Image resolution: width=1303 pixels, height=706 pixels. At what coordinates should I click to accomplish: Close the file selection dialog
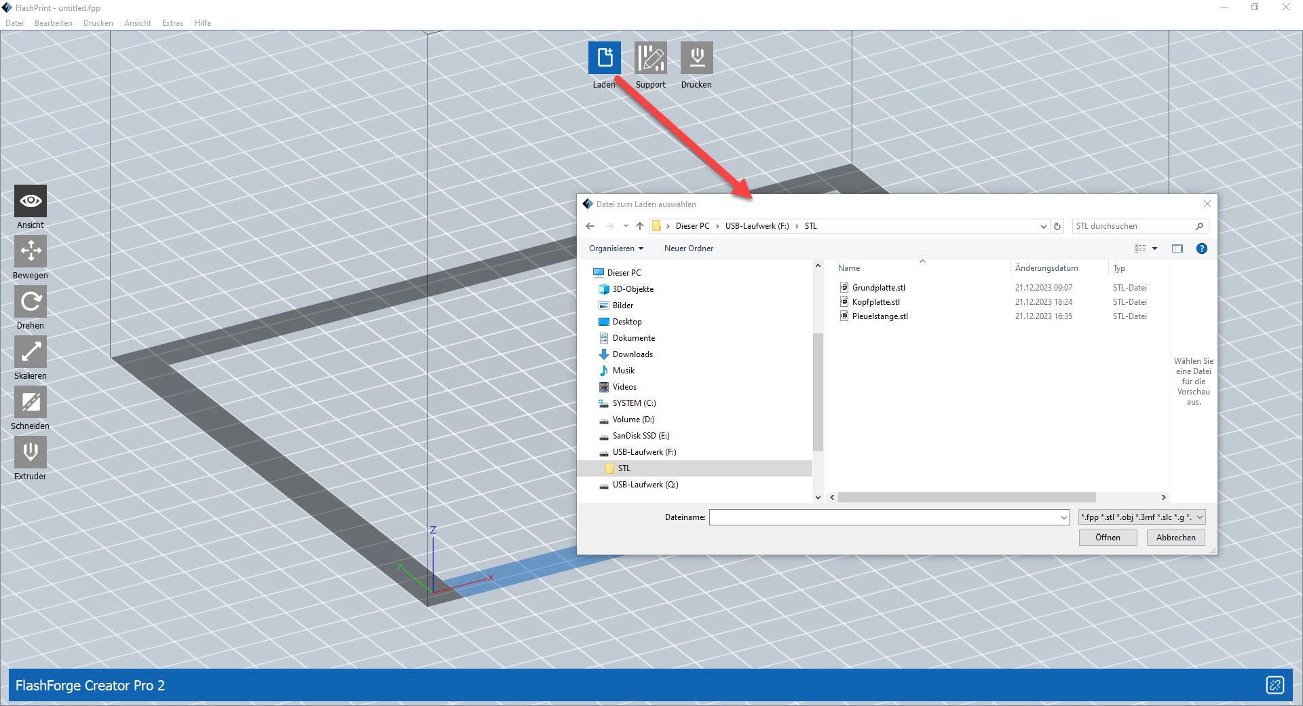(1207, 204)
